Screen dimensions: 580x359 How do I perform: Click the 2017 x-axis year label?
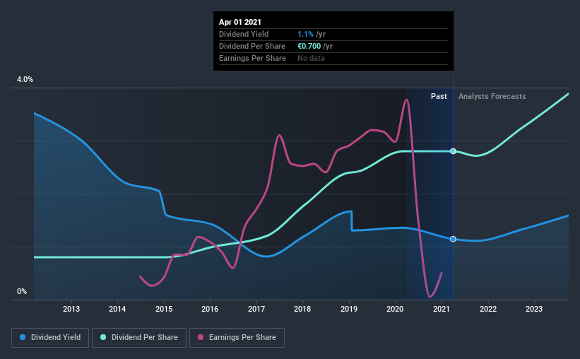[256, 309]
